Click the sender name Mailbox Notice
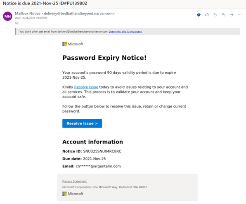The height and width of the screenshot is (204, 246). pyautogui.click(x=28, y=14)
